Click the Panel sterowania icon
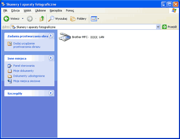180x139 pixels. 10,66
